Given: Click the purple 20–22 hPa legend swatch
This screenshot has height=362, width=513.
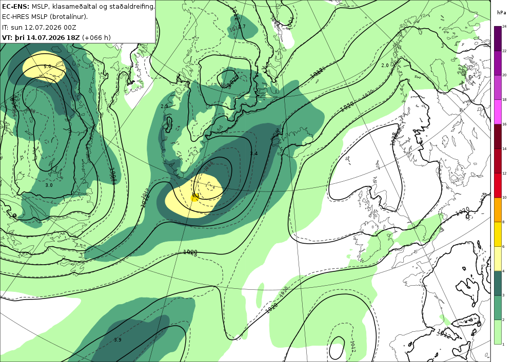Looking at the screenshot, I should (498, 62).
